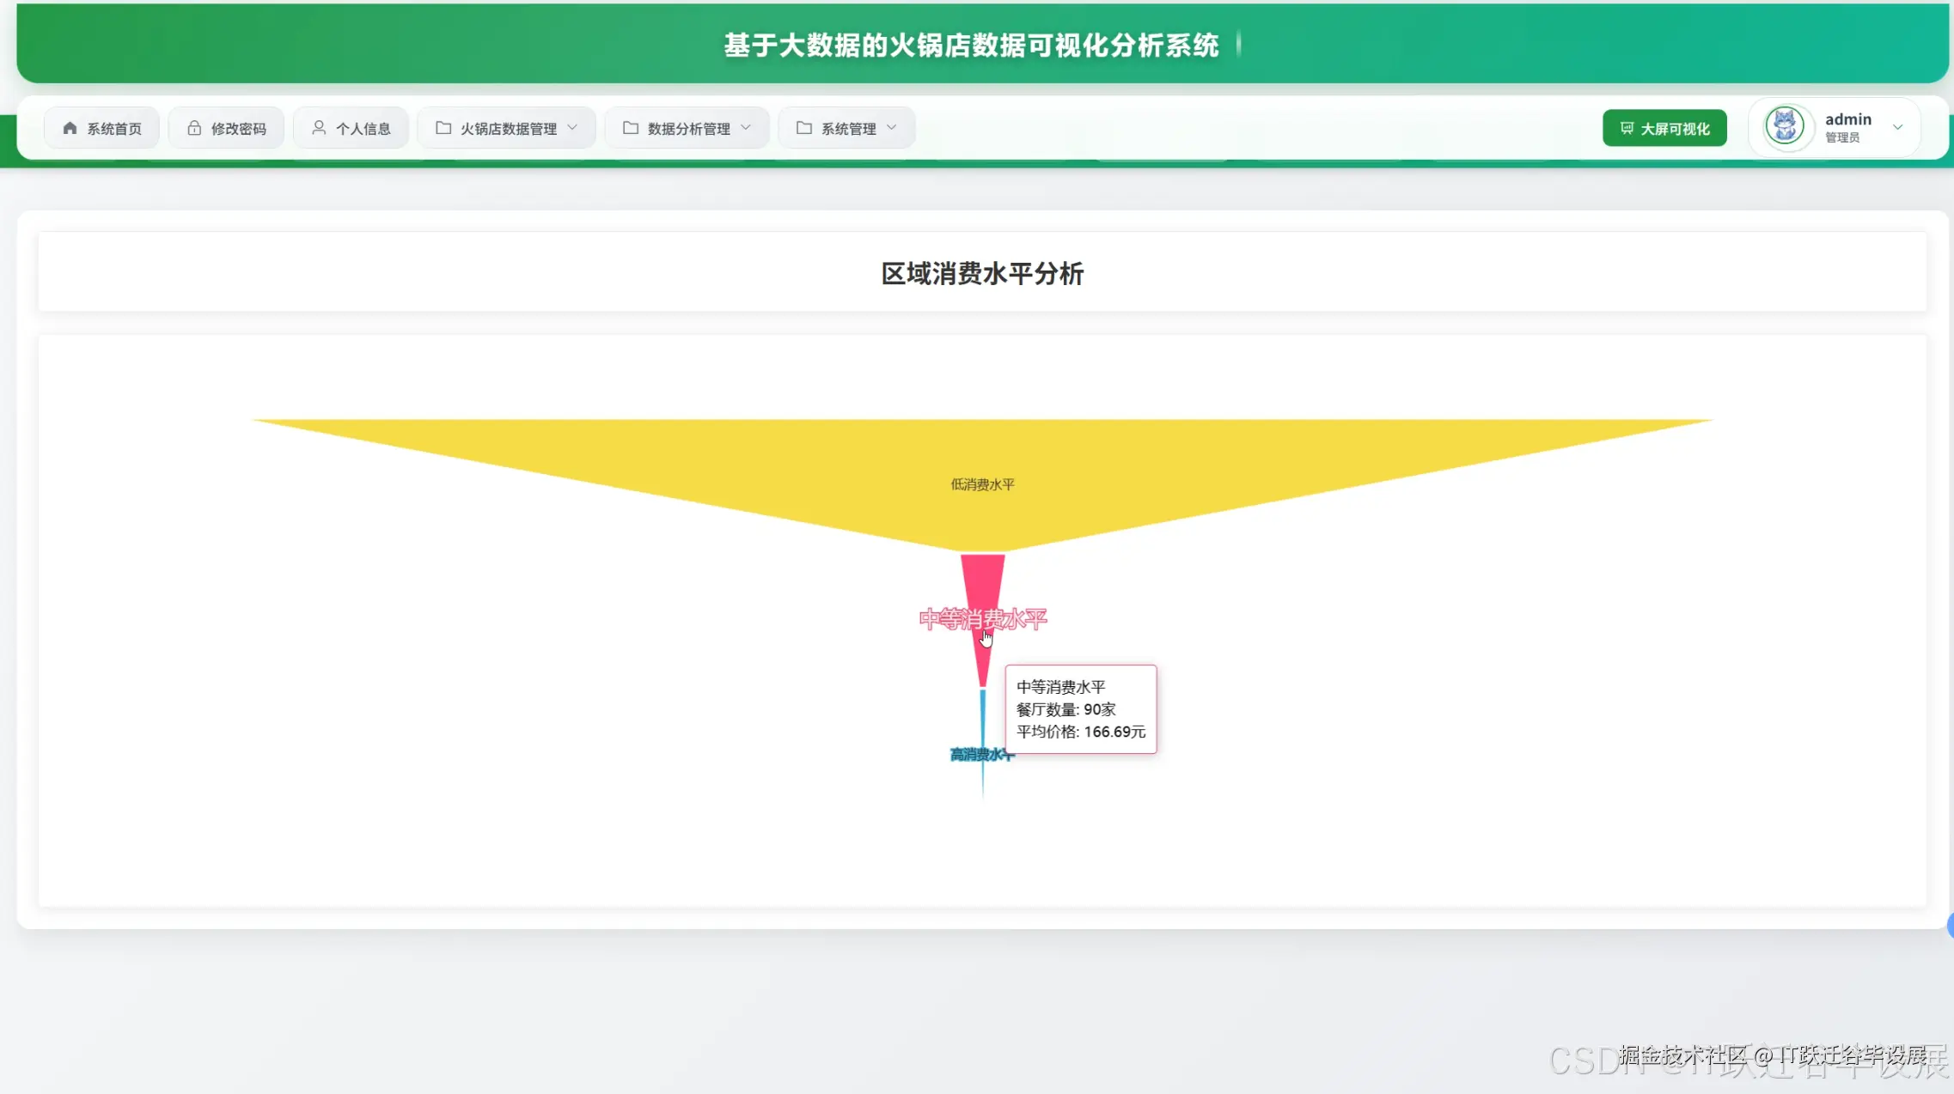Image resolution: width=1954 pixels, height=1094 pixels.
Task: Expand the admin 管理员 account menu
Action: pos(1899,127)
